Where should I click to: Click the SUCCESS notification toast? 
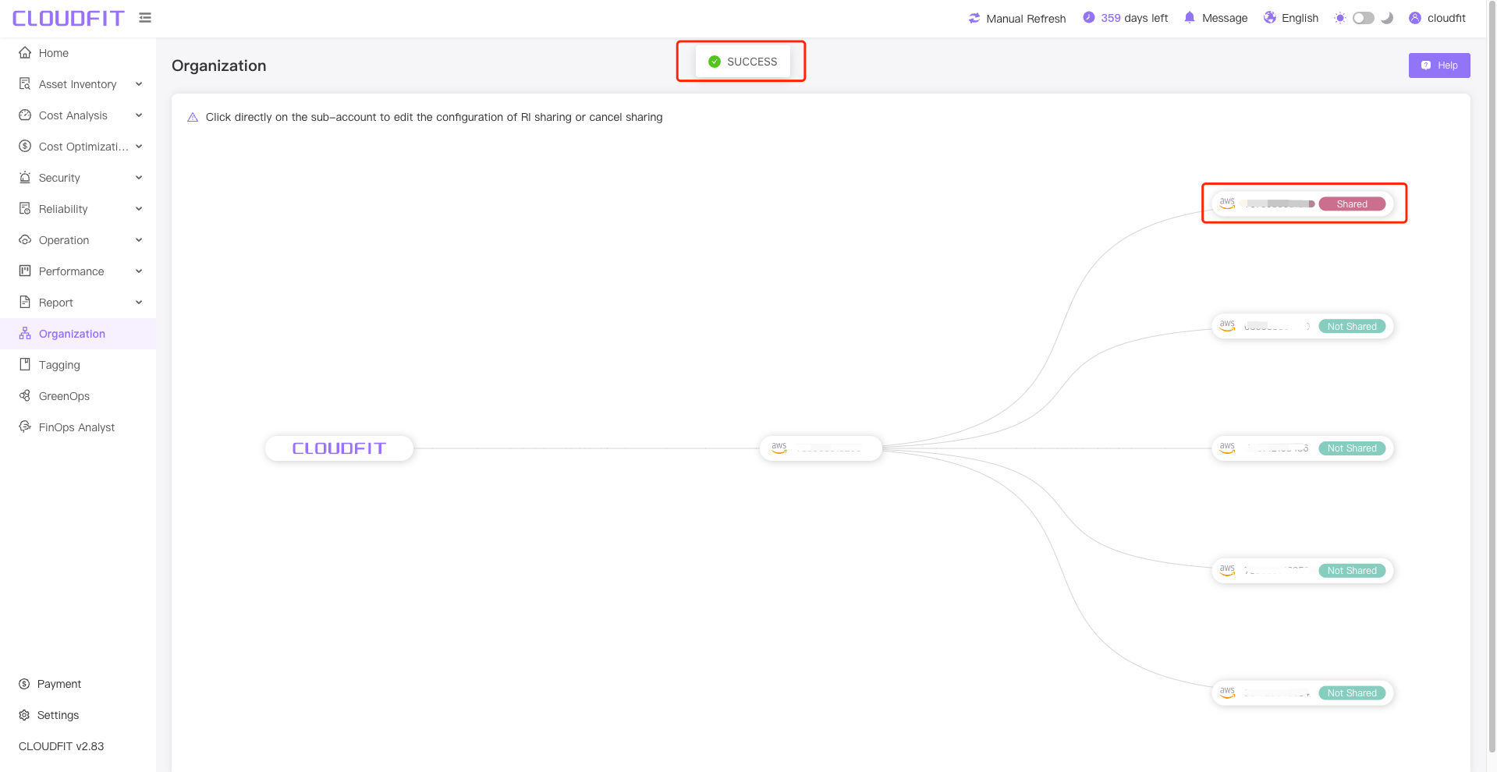[x=742, y=62]
